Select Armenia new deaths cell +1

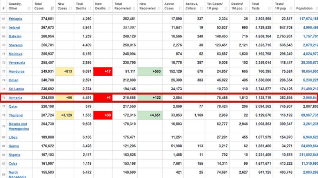click(103, 98)
